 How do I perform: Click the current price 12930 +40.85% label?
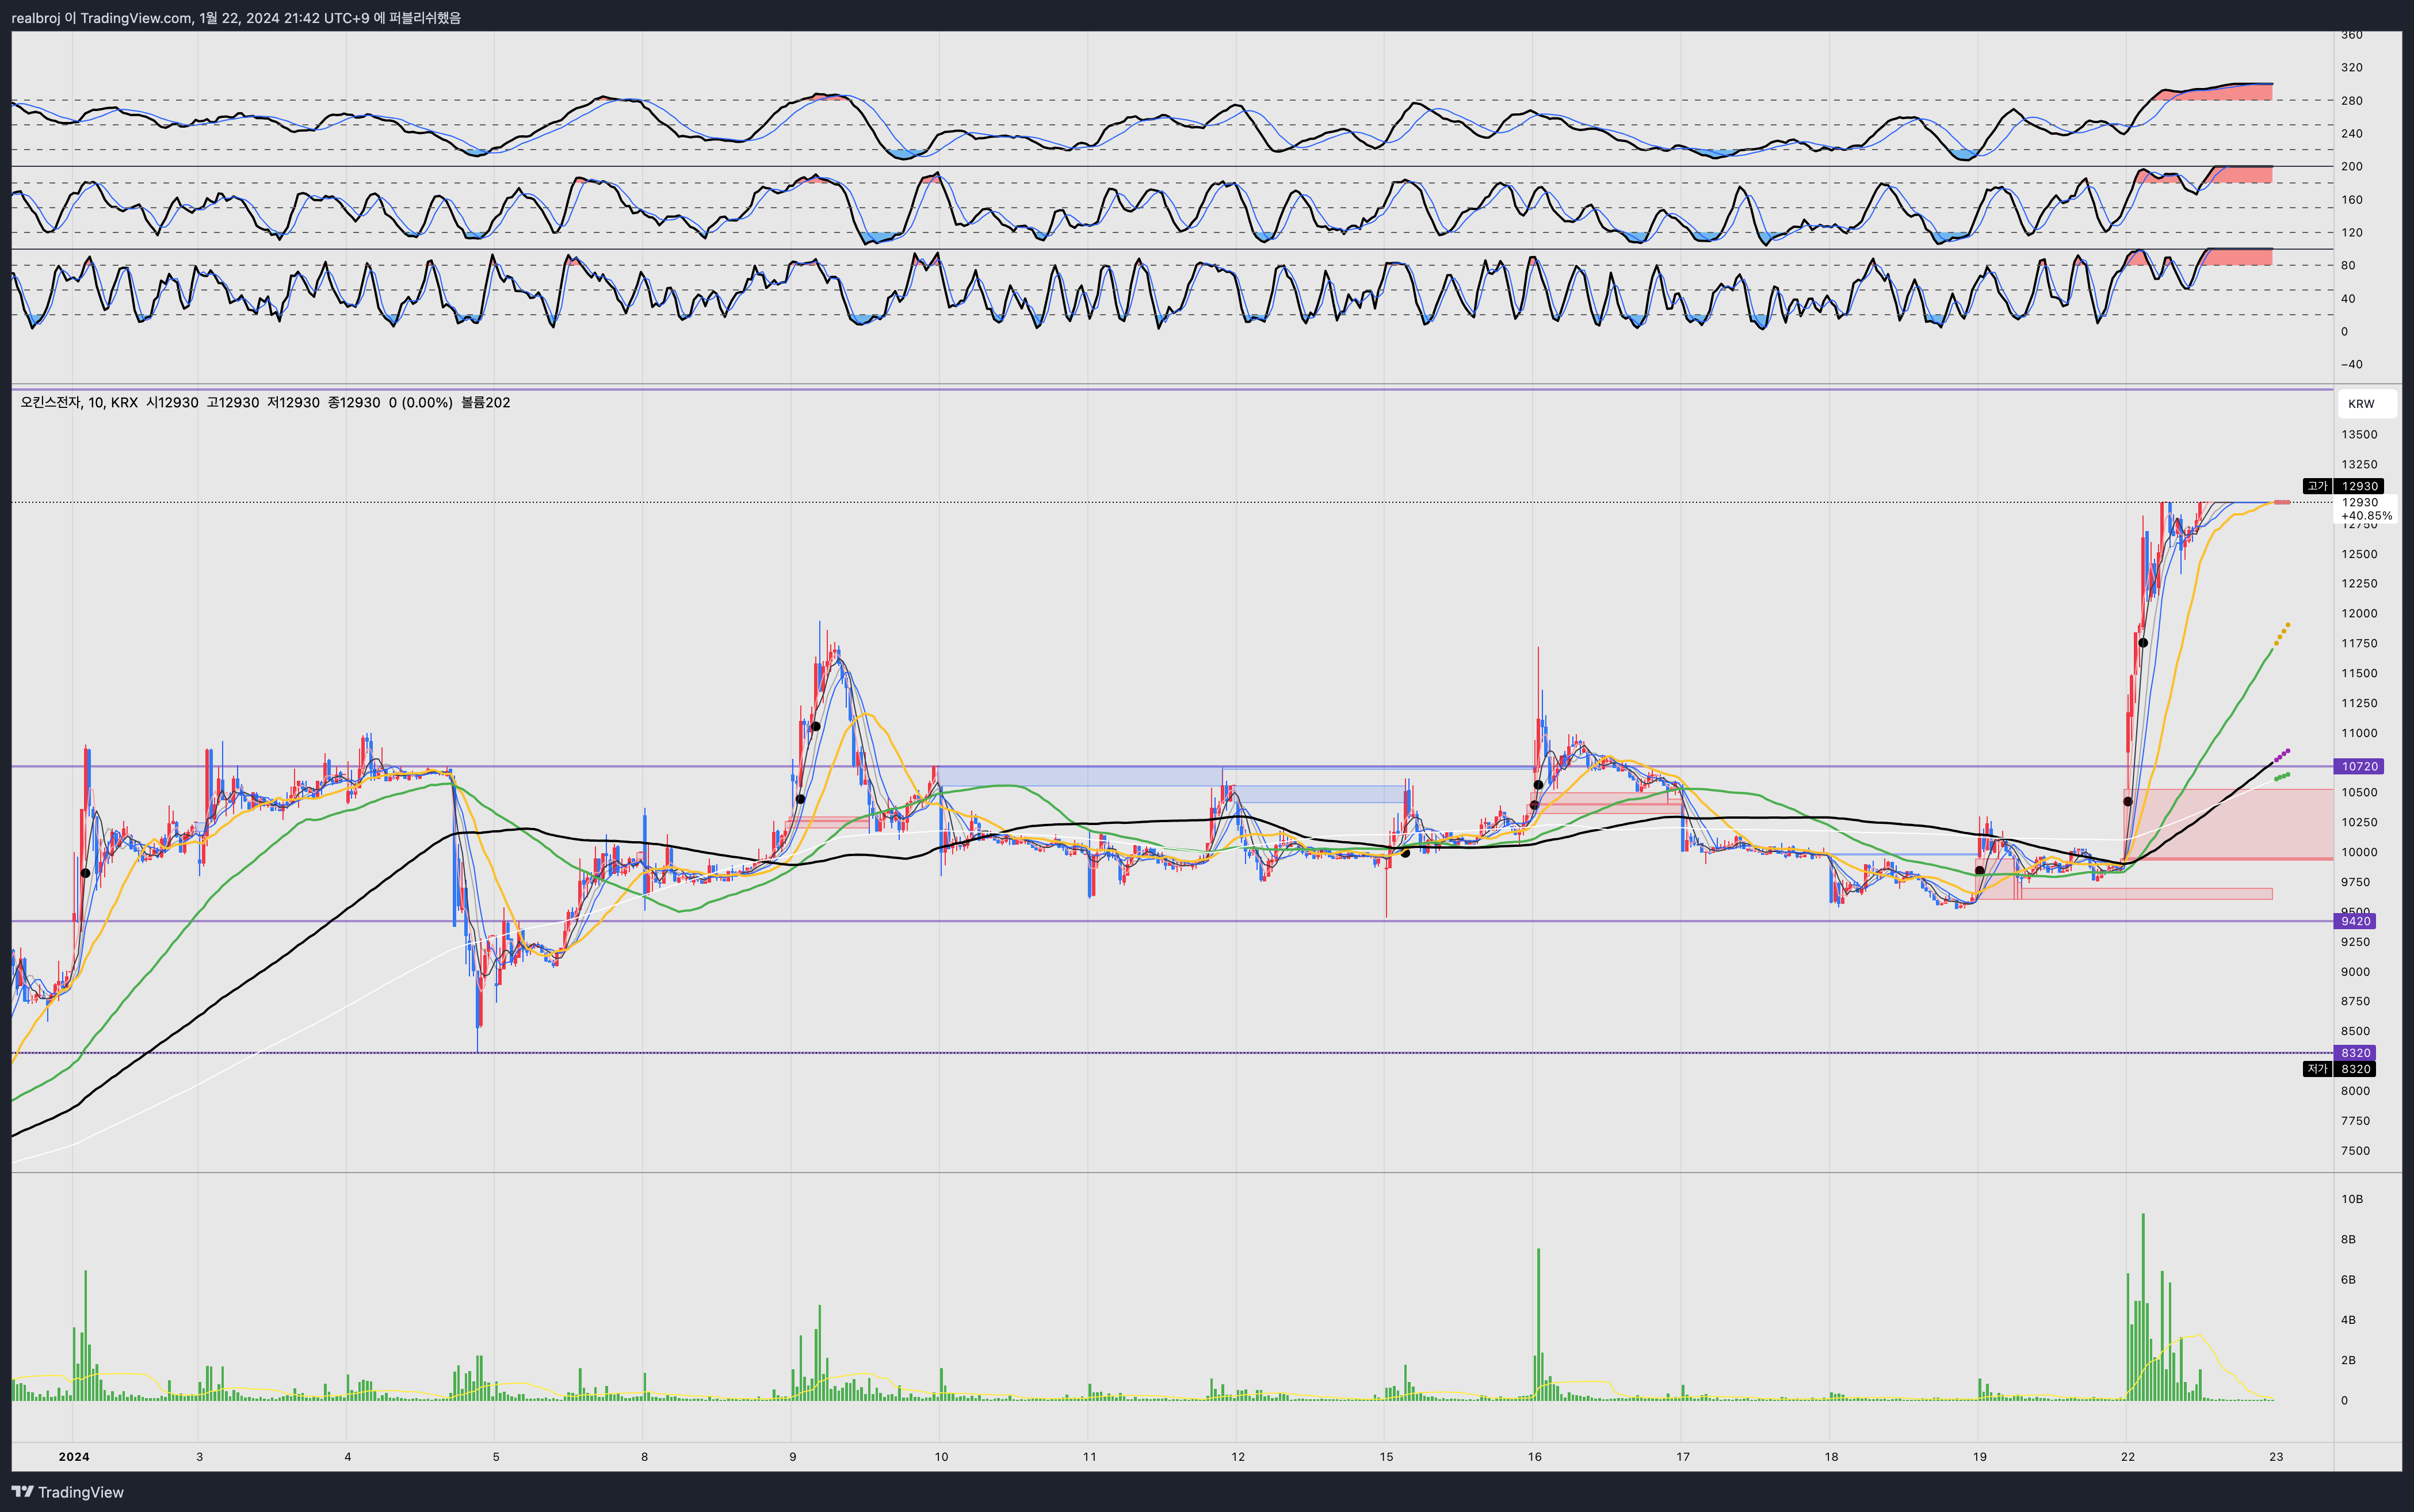2365,509
